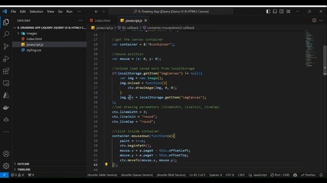Open the Azure view icon
Viewport: 327px width, 183px height.
[x=6, y=96]
